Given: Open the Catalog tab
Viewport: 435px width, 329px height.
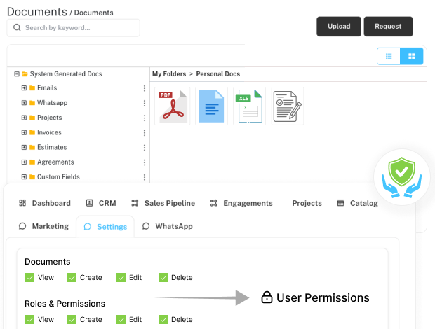Looking at the screenshot, I should [x=357, y=203].
